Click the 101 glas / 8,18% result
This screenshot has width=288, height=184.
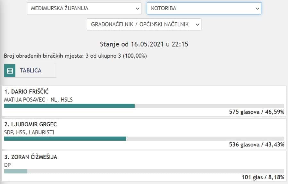[x=263, y=177]
